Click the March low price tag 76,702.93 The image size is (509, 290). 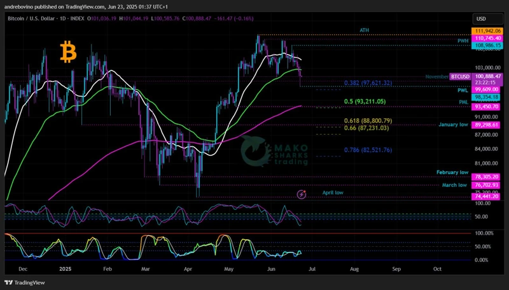(487, 185)
